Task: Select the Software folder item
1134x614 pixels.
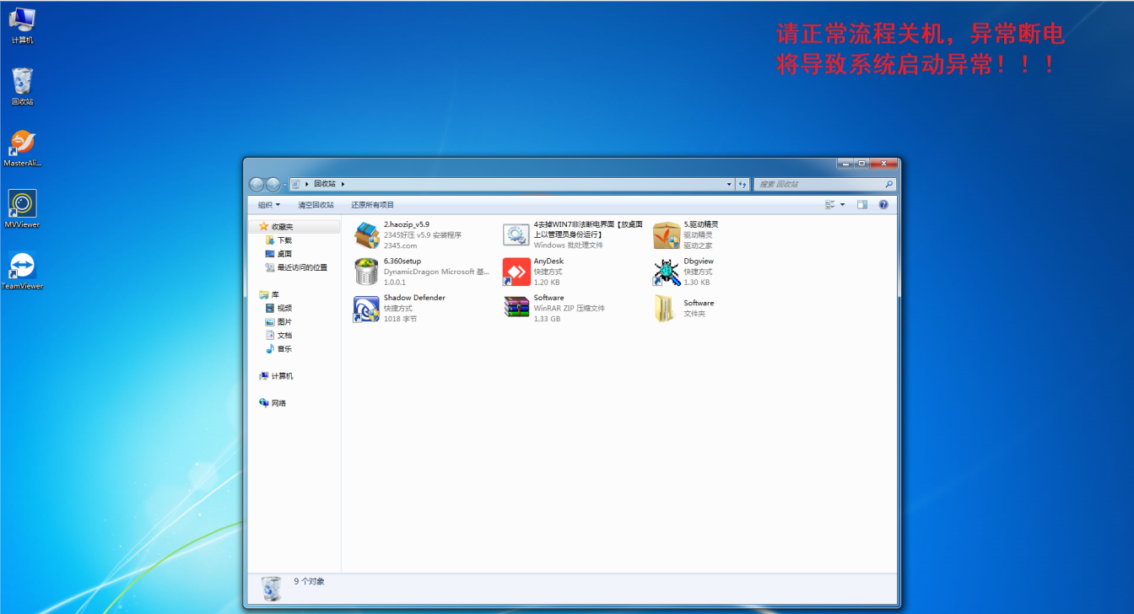Action: [x=667, y=309]
